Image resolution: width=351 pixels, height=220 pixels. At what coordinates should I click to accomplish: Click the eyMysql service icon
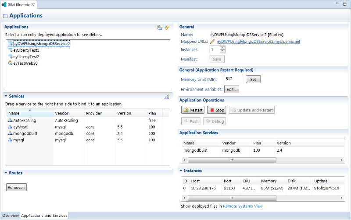point(10,127)
